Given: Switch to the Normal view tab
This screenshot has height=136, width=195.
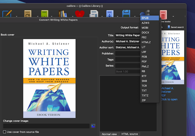Looking at the screenshot, I should pyautogui.click(x=109, y=134).
